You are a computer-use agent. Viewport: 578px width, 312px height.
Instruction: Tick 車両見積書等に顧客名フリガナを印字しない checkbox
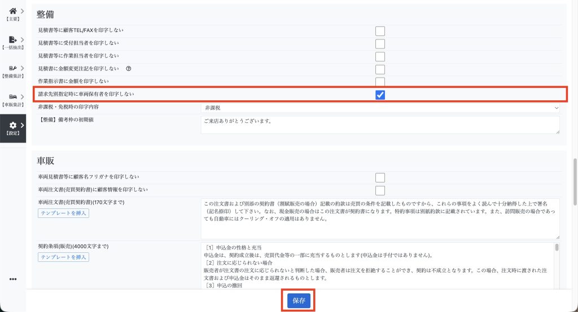(x=380, y=177)
